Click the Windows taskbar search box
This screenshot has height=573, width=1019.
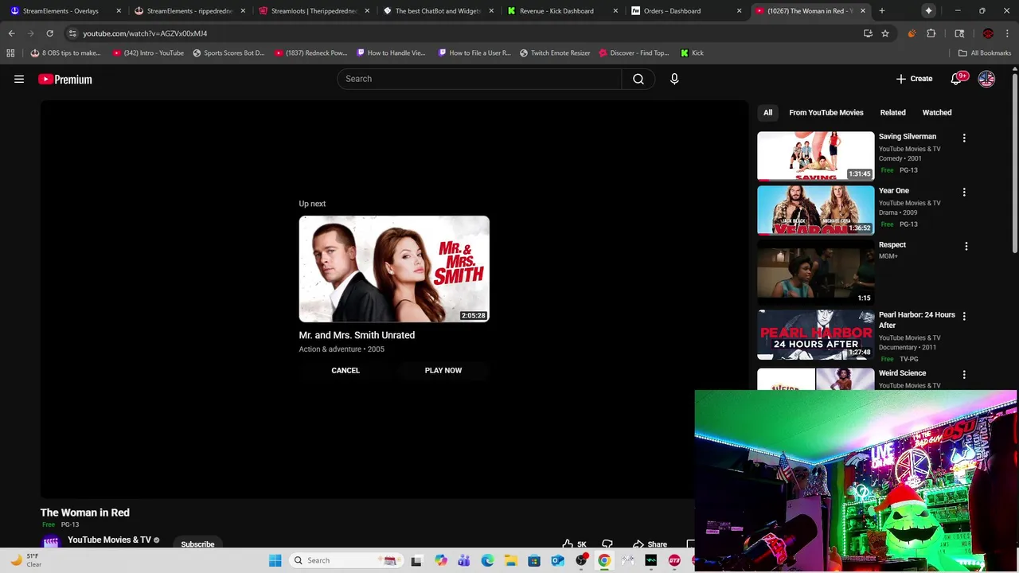click(345, 560)
